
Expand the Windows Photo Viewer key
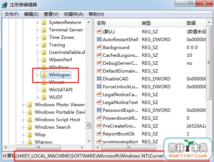coord(23,105)
